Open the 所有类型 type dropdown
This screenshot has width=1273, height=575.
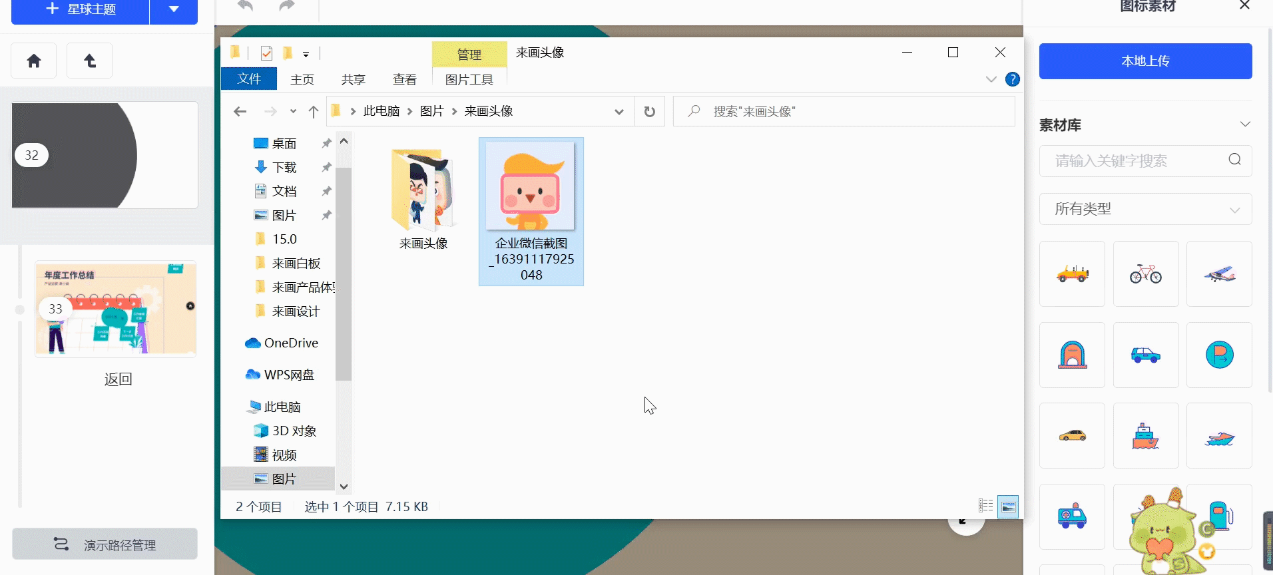tap(1145, 209)
